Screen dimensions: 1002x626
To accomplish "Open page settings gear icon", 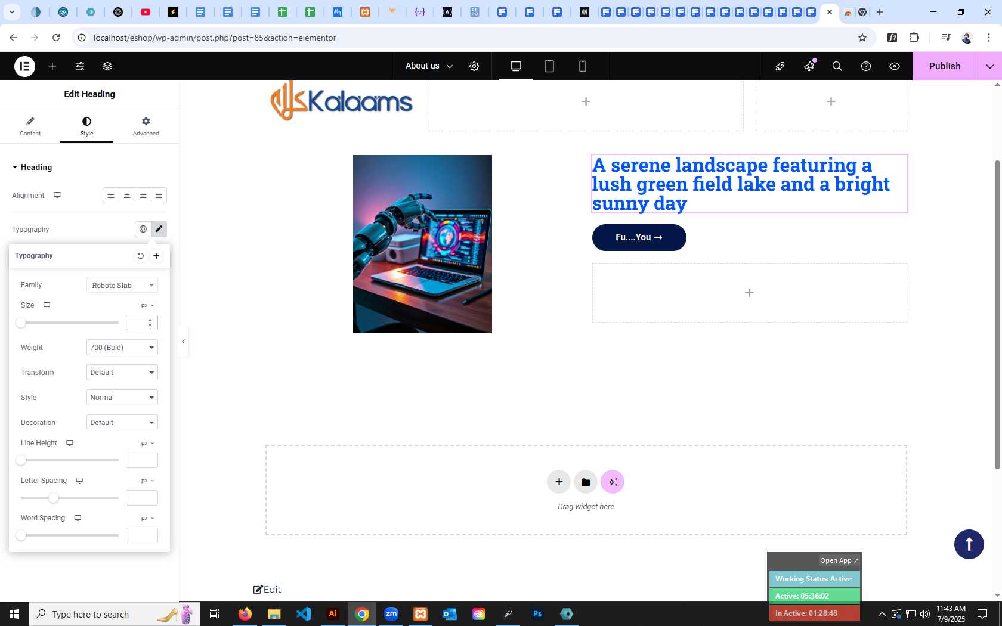I will tap(474, 66).
